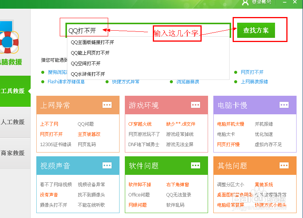Open 浏览器崩溃 link

coord(188,82)
